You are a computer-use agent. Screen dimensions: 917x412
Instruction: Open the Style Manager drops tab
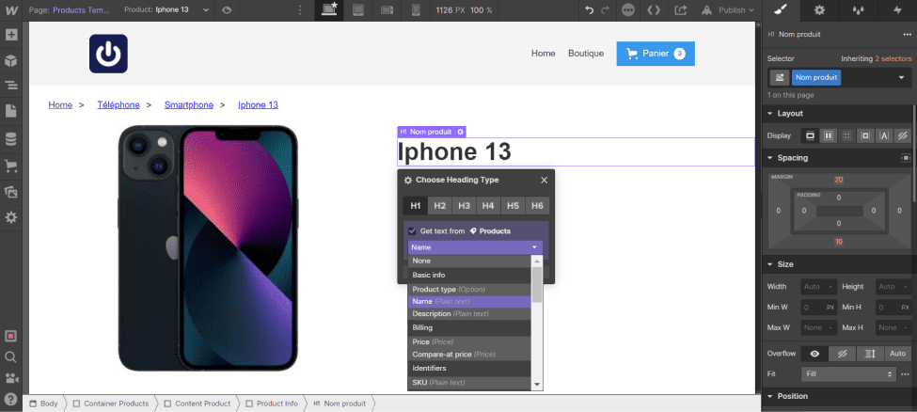859,10
